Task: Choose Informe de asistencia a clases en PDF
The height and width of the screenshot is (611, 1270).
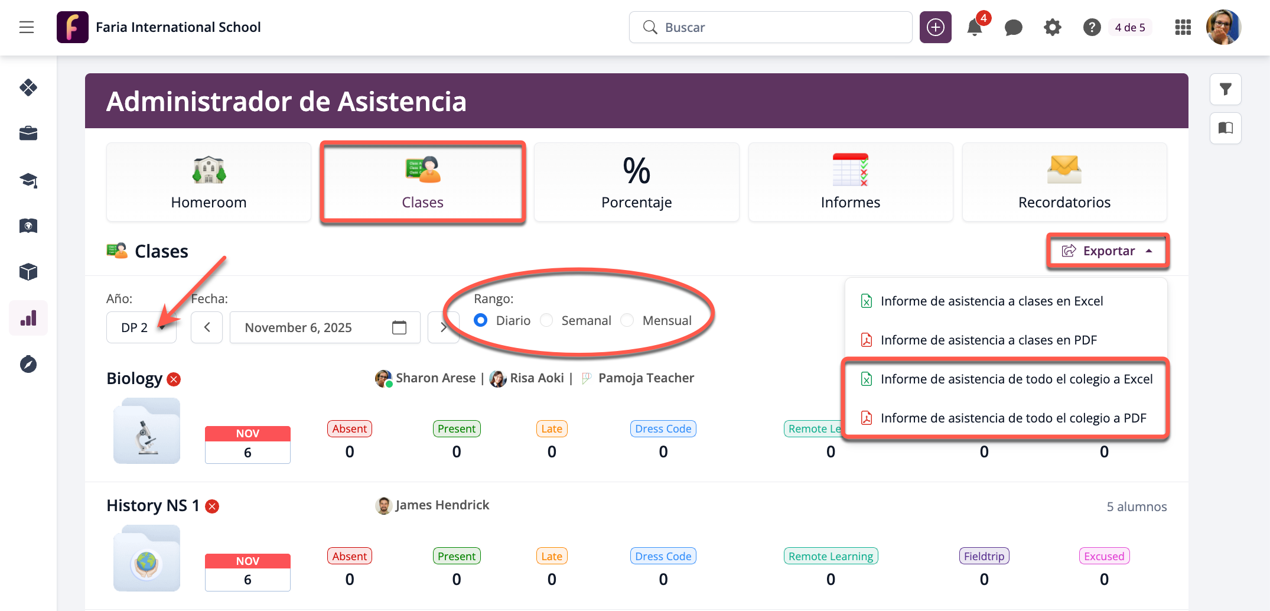Action: pyautogui.click(x=988, y=340)
